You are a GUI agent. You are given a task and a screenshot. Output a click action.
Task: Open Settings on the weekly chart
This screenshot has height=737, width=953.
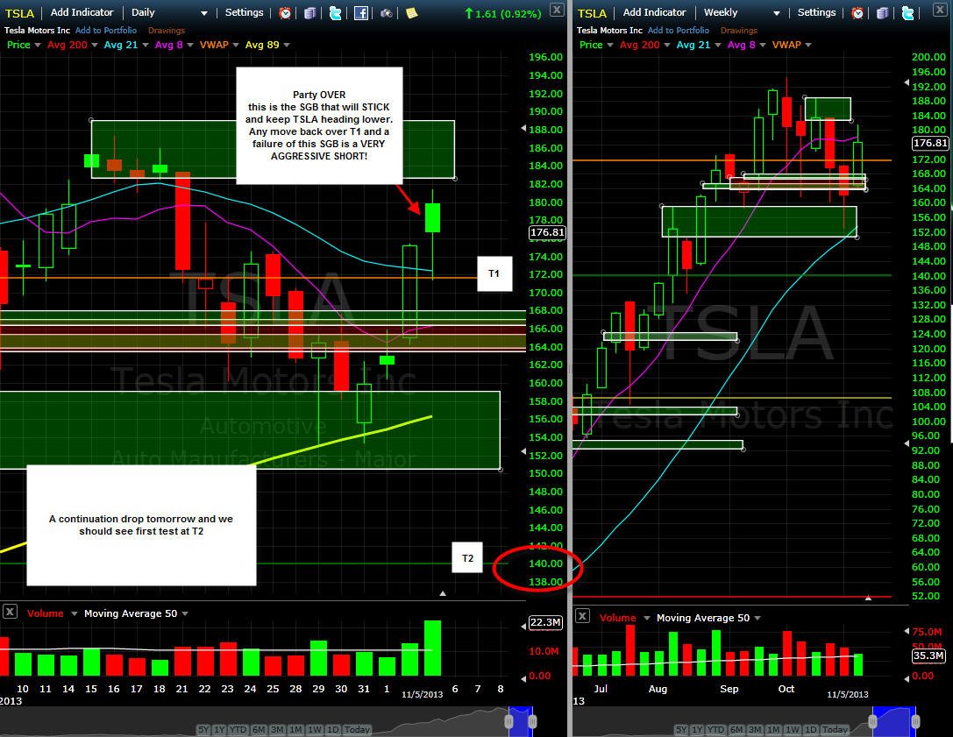coord(816,12)
